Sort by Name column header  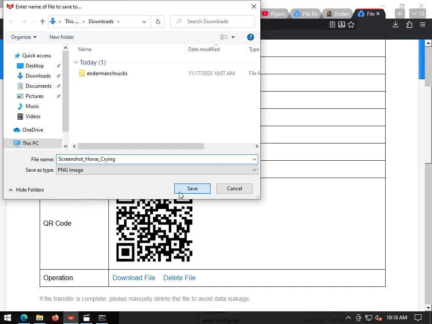pyautogui.click(x=85, y=49)
